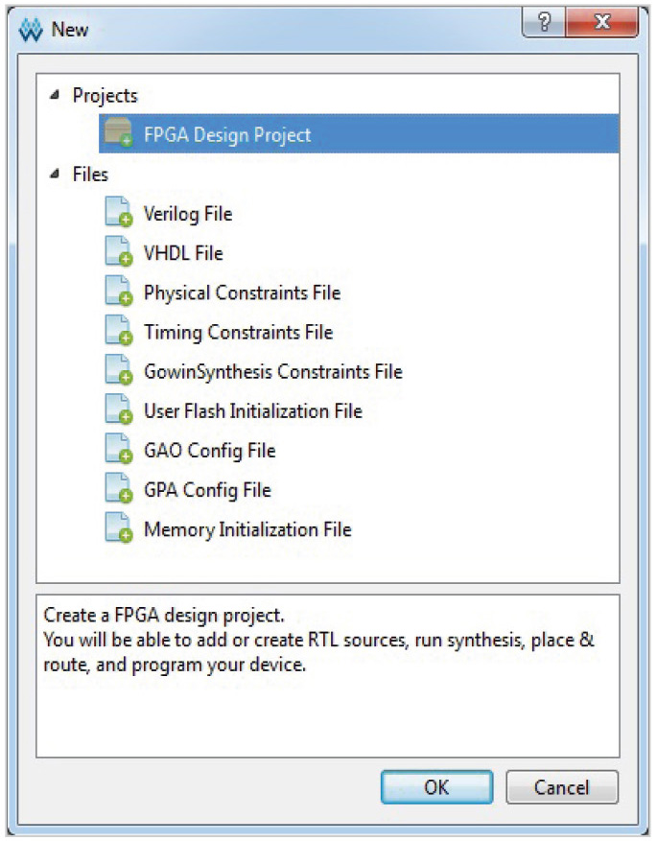Click the User Flash Initialization File icon
Viewport: 657px width, 841px height.
117,411
